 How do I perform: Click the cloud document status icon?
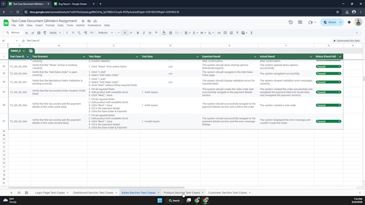[x=95, y=21]
